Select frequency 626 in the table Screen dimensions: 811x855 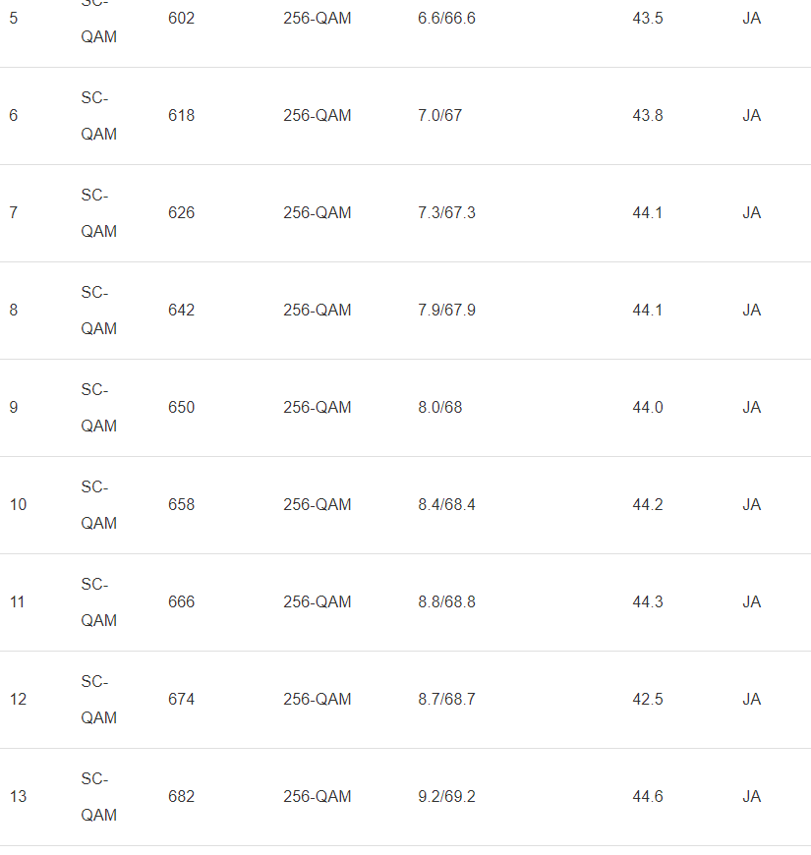tap(181, 213)
